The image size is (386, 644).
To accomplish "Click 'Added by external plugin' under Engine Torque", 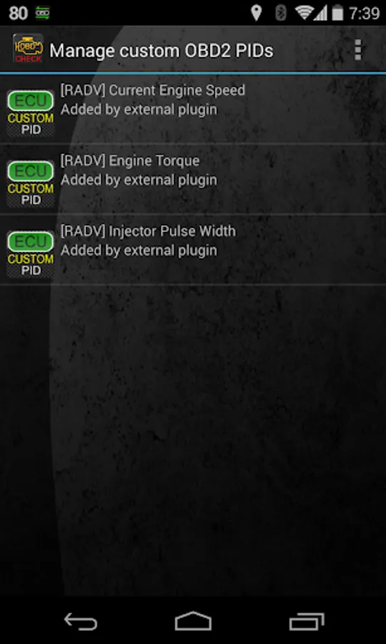I will [x=139, y=180].
